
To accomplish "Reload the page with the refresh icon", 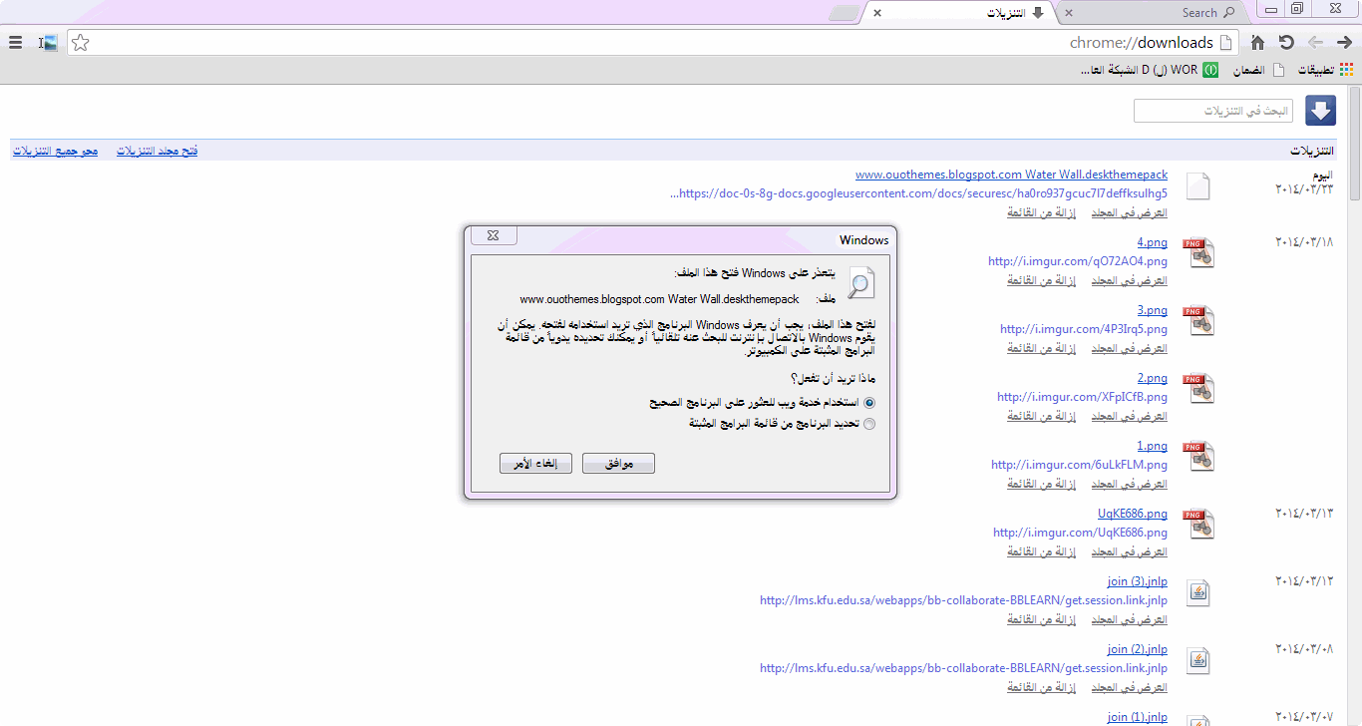I will [x=1286, y=43].
